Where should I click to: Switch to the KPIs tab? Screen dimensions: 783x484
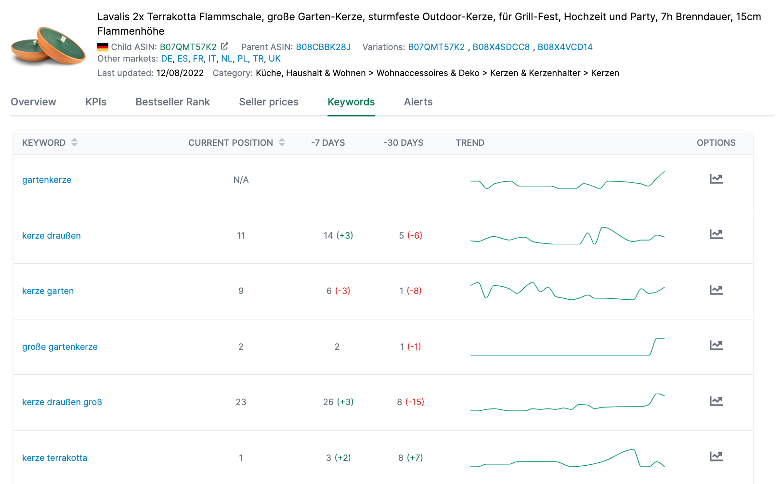pyautogui.click(x=95, y=102)
